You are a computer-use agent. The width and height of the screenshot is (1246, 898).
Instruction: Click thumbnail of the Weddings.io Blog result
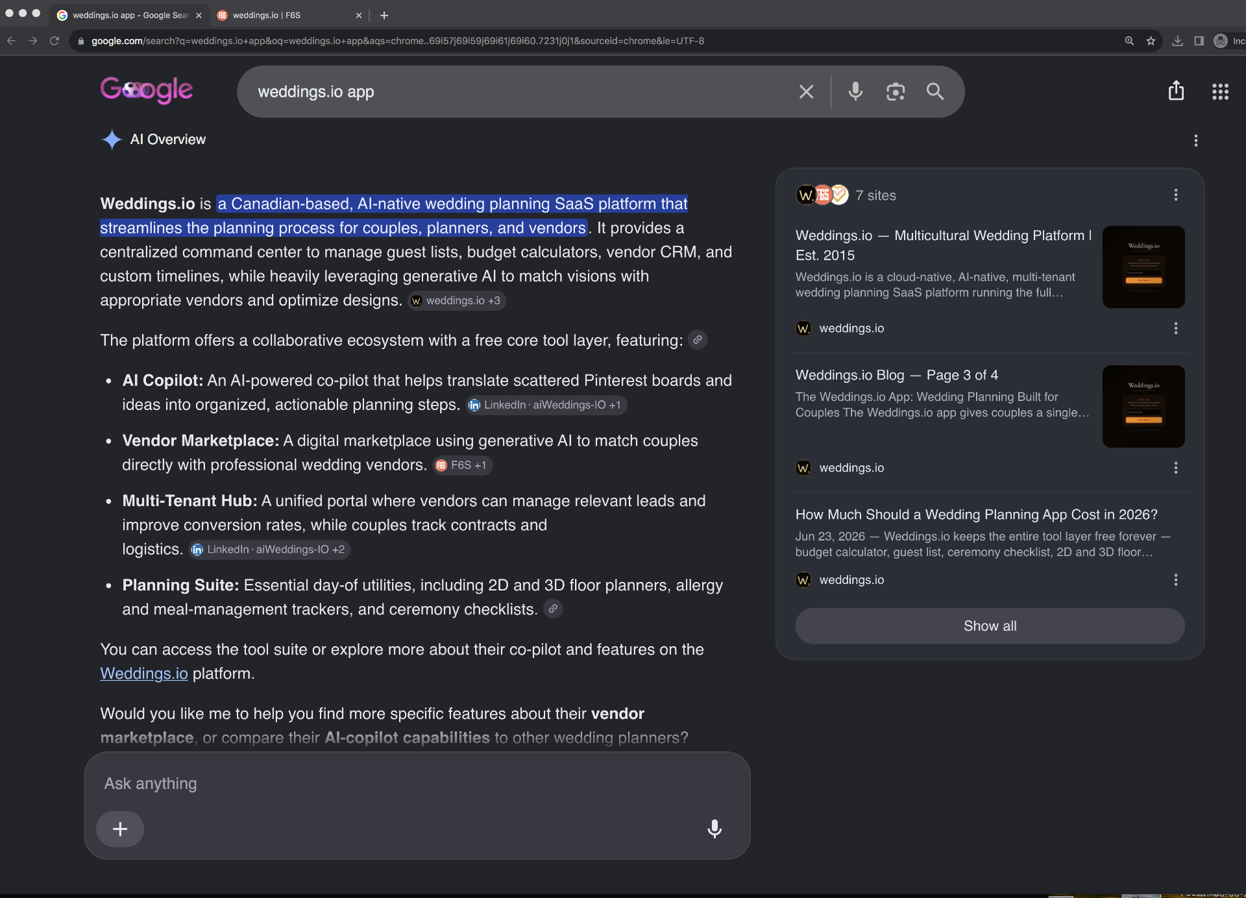[x=1143, y=406]
